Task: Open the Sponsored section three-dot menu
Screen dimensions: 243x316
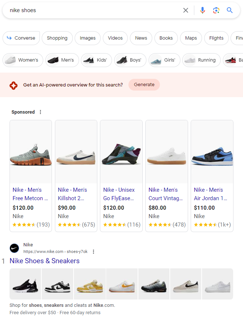Action: pyautogui.click(x=40, y=112)
